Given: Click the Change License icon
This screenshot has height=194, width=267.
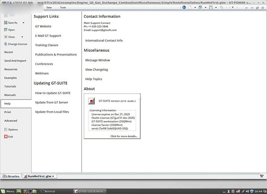Looking at the screenshot, I should point(5,44).
